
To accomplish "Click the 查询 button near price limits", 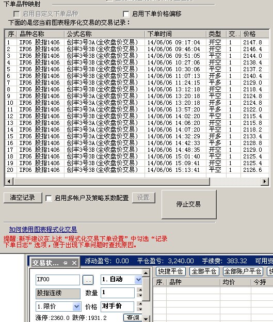I will [x=133, y=317].
